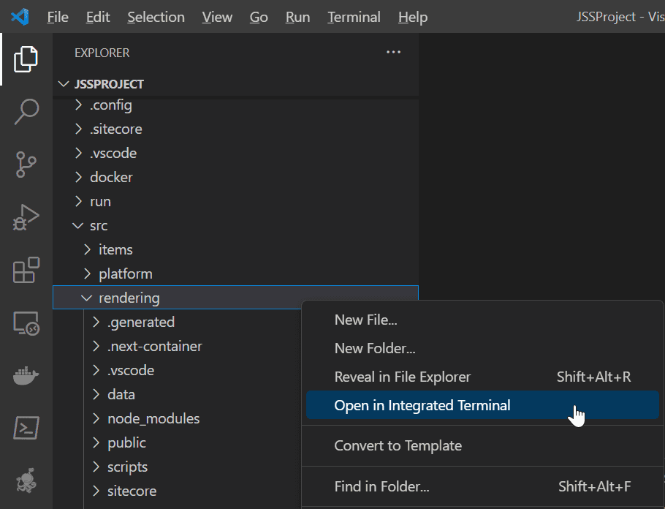Open the Search view icon
Screen dimensions: 665x509
(26, 112)
